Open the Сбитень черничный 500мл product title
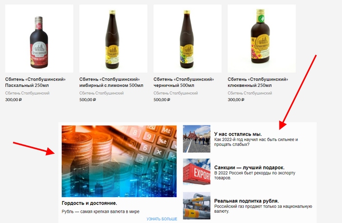 [184, 82]
